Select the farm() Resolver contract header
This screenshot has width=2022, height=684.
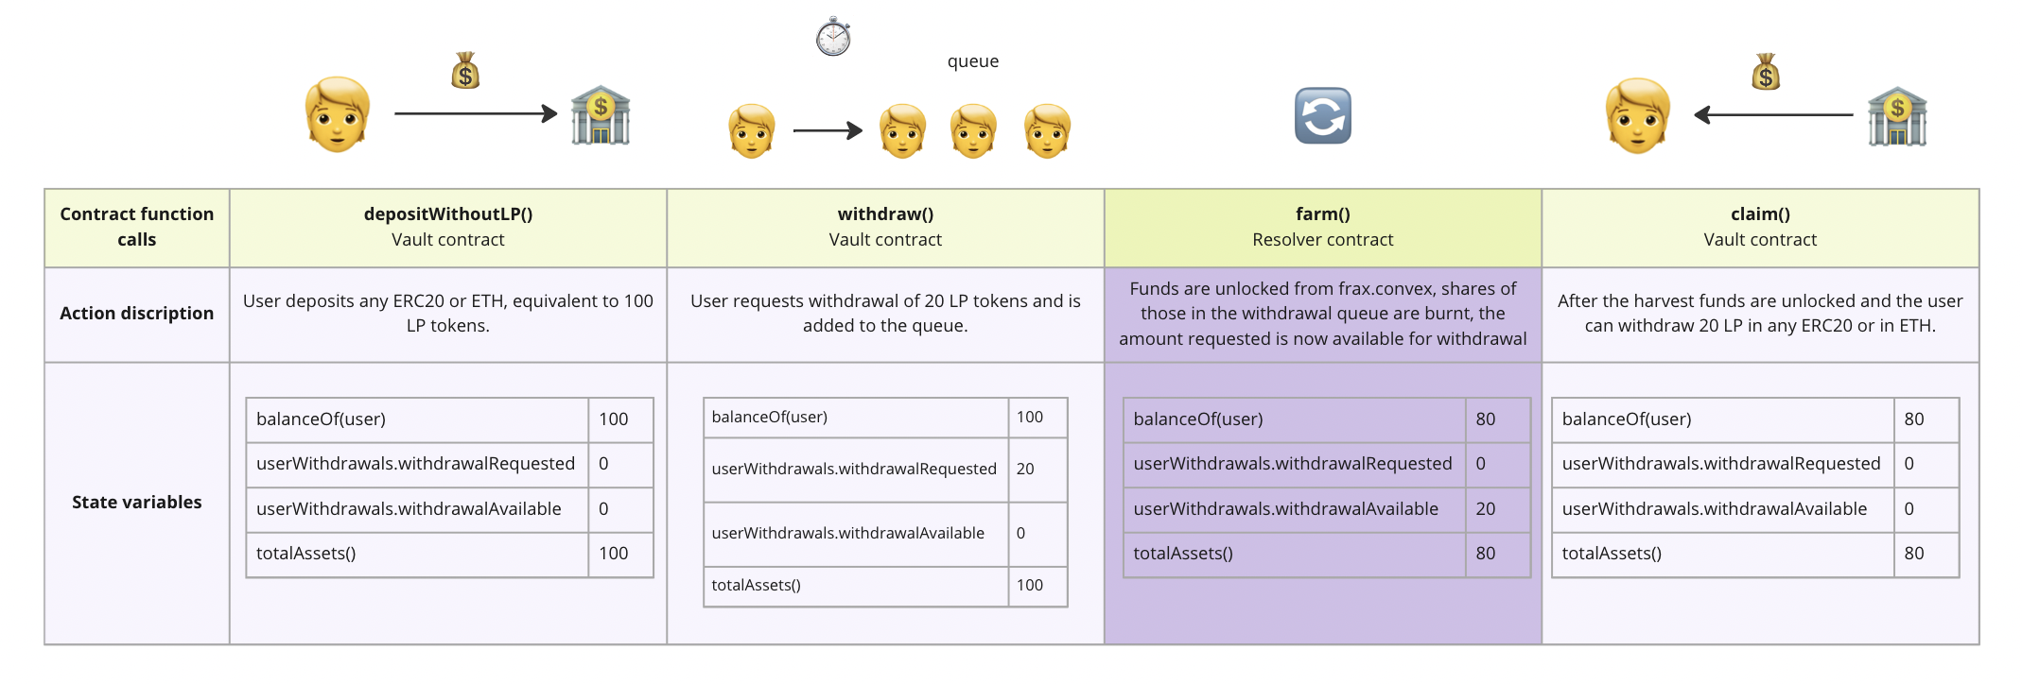[x=1323, y=228]
